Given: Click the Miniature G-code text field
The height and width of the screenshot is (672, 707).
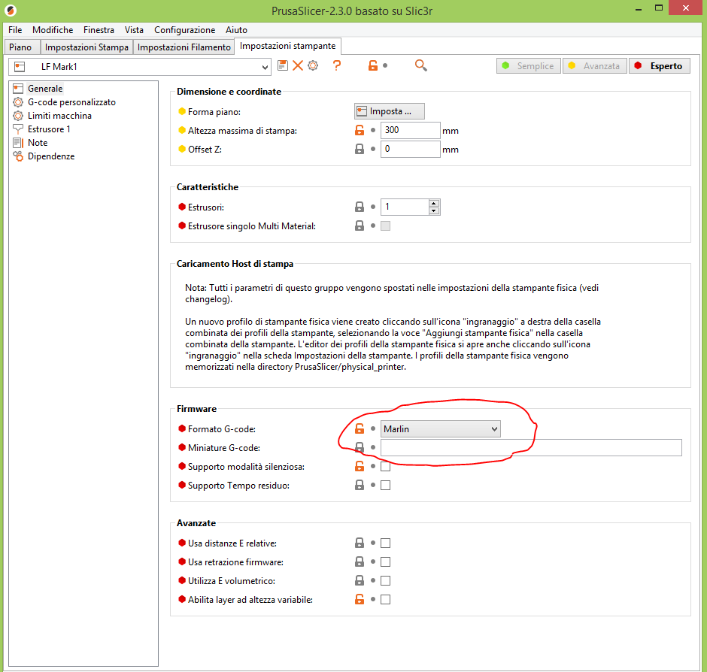Looking at the screenshot, I should pos(530,448).
